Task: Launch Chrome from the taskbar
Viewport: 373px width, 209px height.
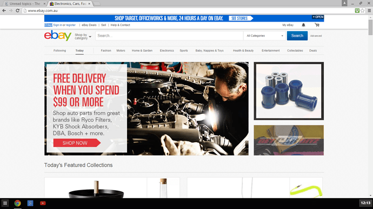Action: pyautogui.click(x=17, y=203)
